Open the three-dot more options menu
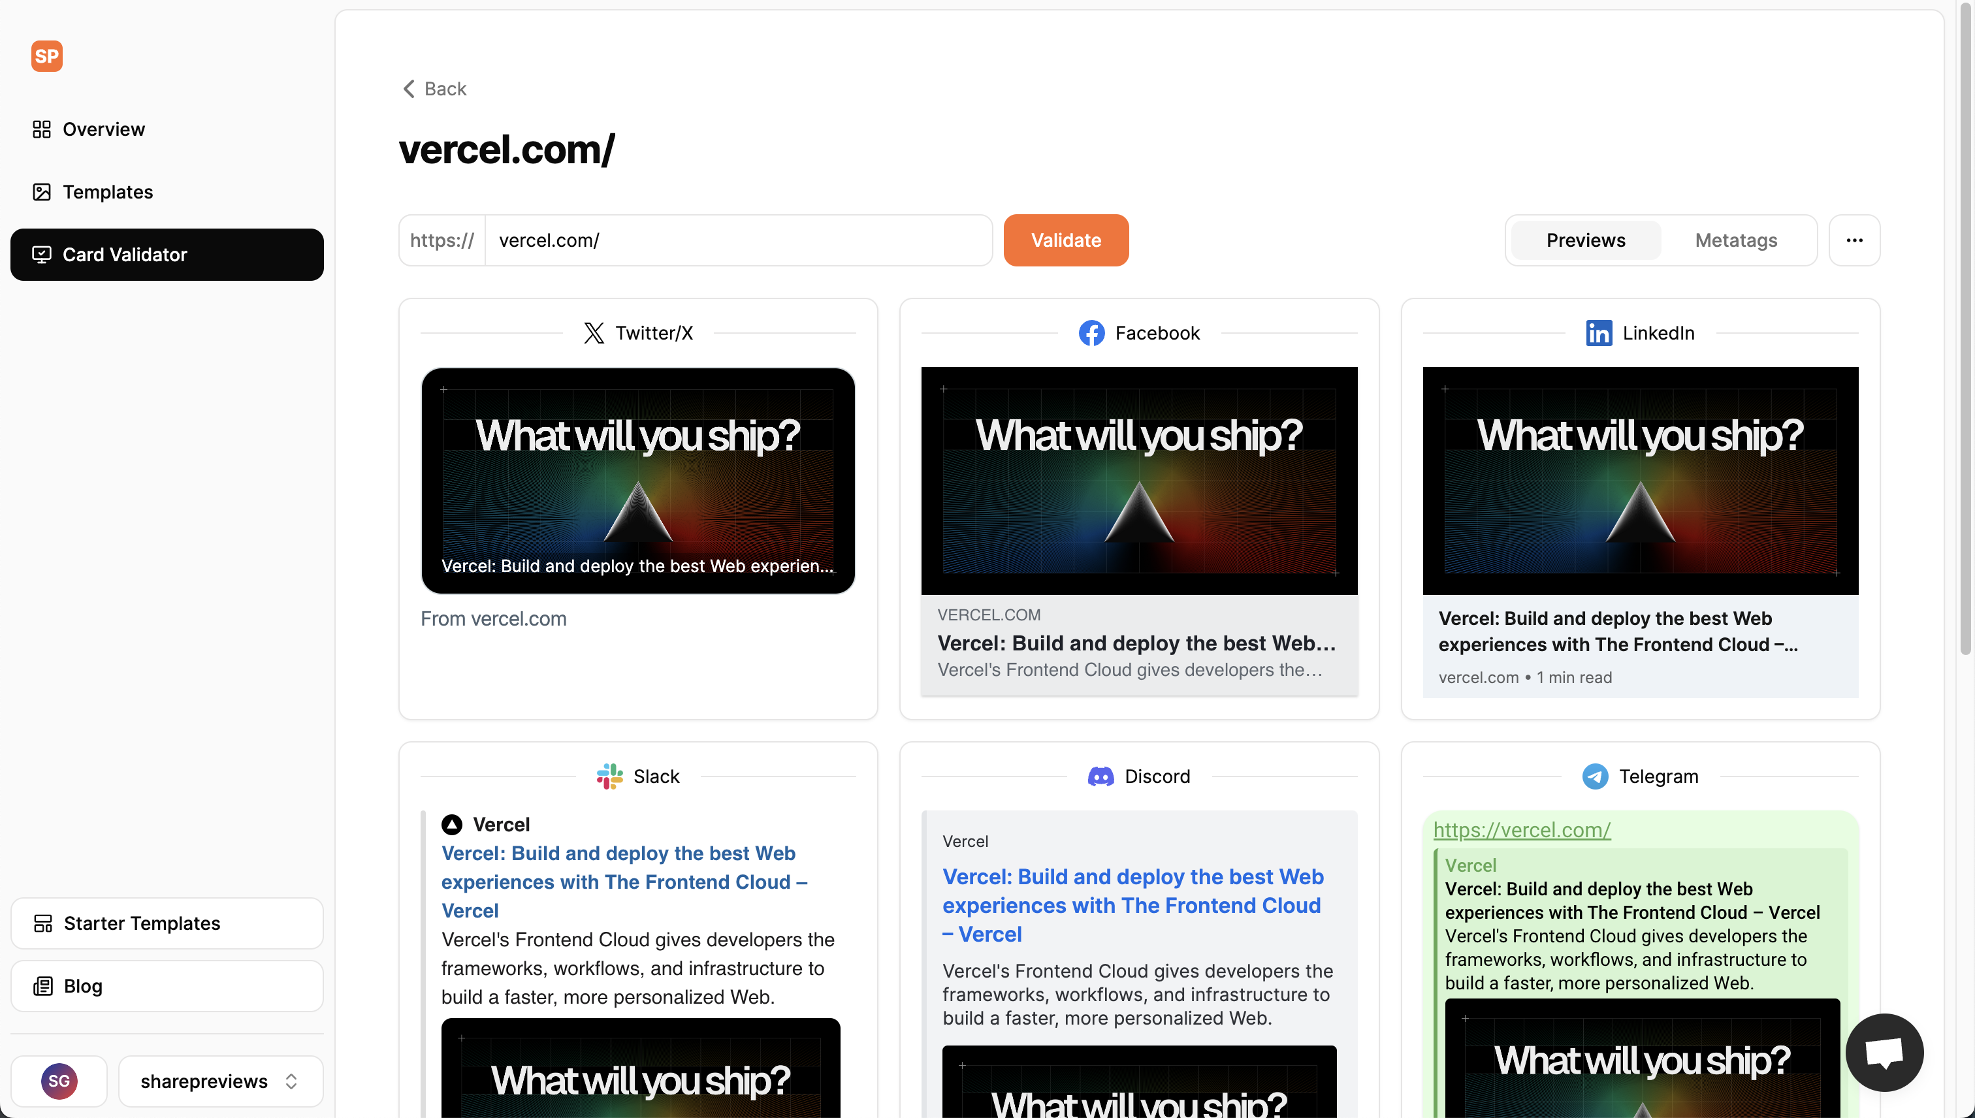Viewport: 1975px width, 1118px height. [x=1854, y=240]
